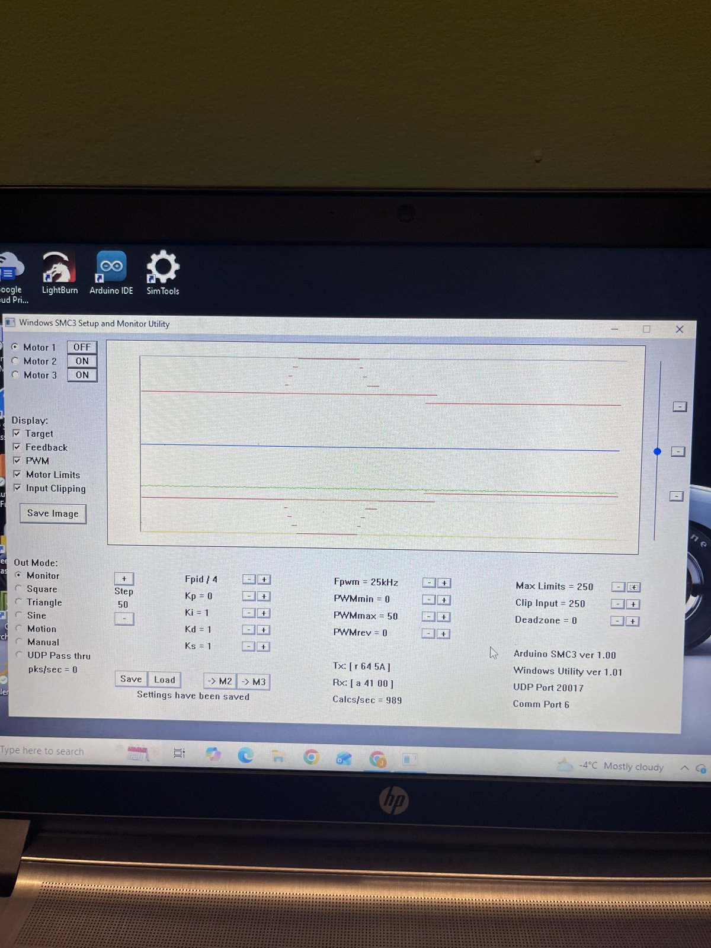Select the Manual out mode

19,641
